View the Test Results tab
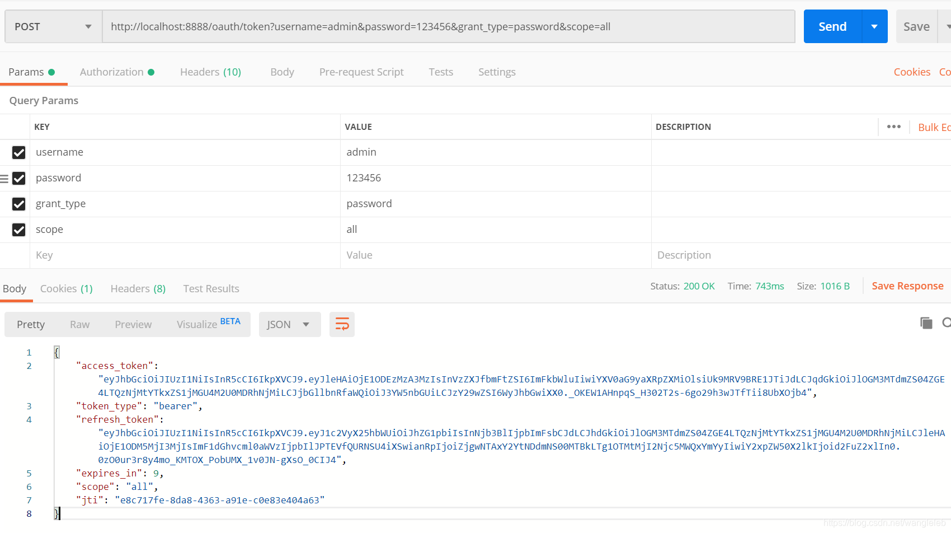The image size is (951, 533). 211,288
